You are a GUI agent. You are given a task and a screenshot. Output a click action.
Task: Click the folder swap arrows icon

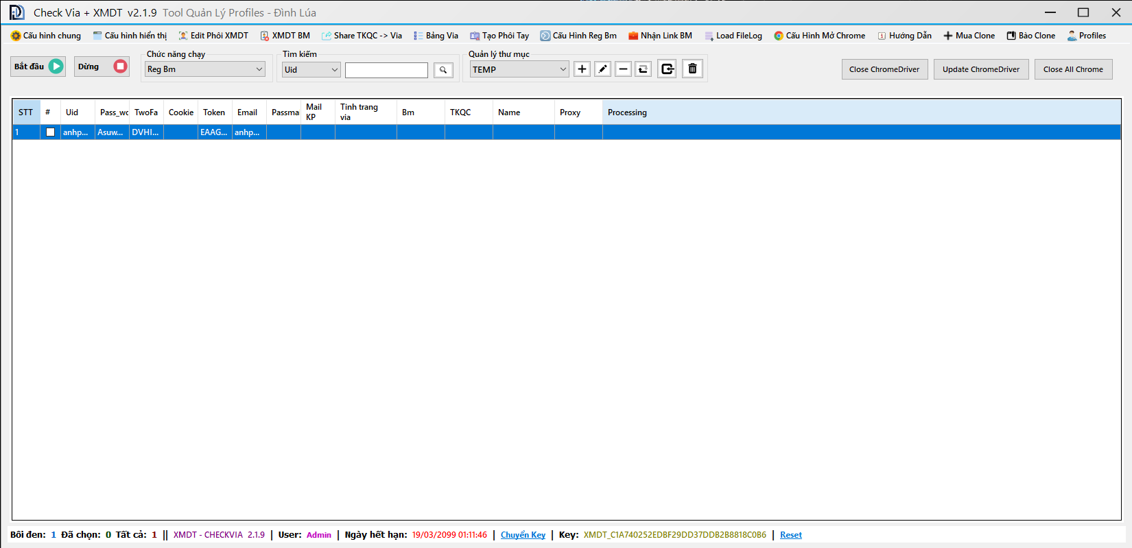pos(643,69)
